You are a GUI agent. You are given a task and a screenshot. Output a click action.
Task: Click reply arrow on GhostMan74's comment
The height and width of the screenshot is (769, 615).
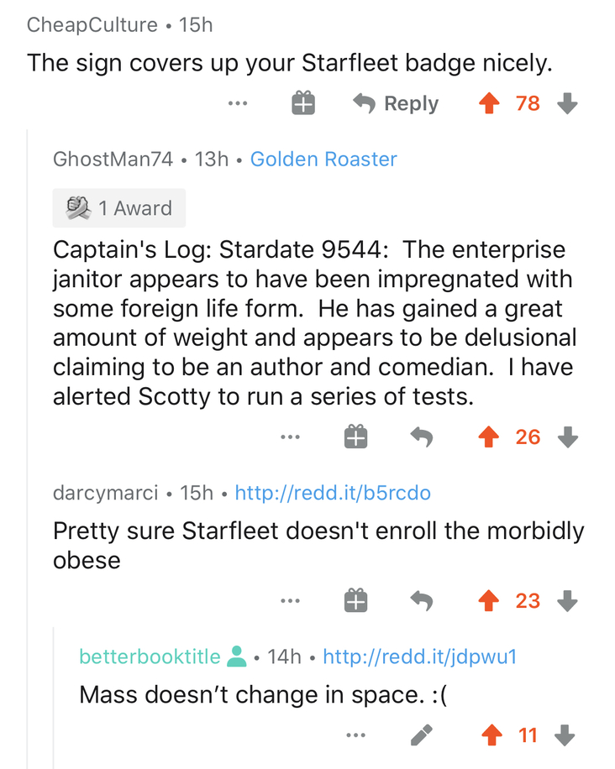(x=422, y=437)
